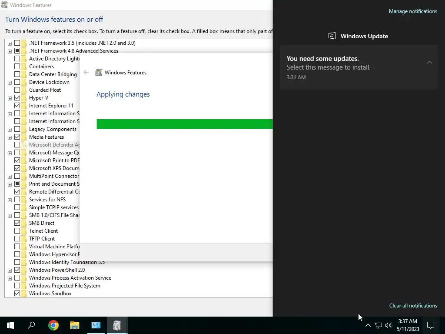The image size is (445, 334).
Task: Check the Guarded Host checkbox
Action: pyautogui.click(x=17, y=90)
